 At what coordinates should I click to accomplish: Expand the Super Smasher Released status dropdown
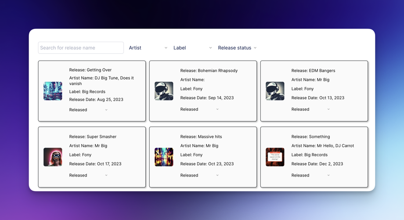point(88,175)
